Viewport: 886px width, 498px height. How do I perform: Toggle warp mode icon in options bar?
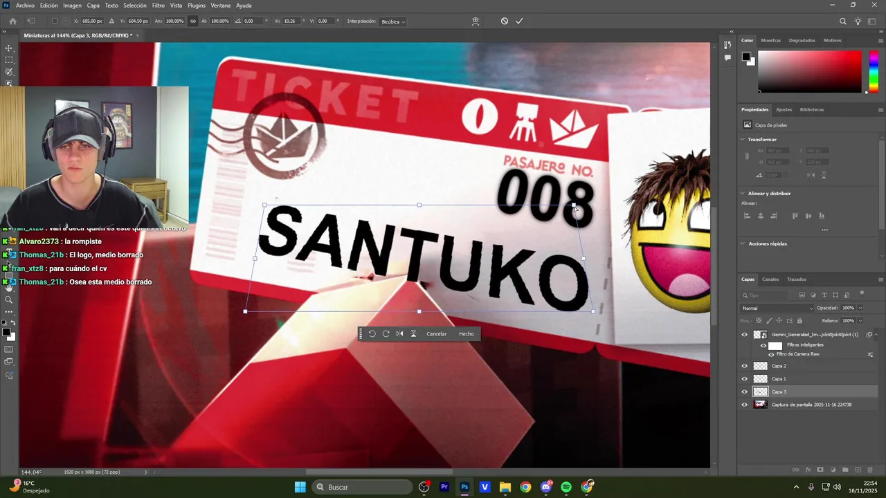(x=476, y=21)
